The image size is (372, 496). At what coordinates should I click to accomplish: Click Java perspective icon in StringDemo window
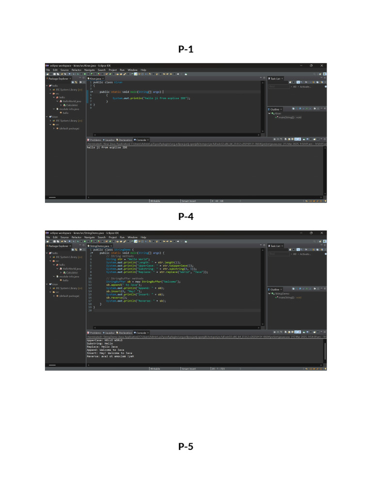(325, 241)
